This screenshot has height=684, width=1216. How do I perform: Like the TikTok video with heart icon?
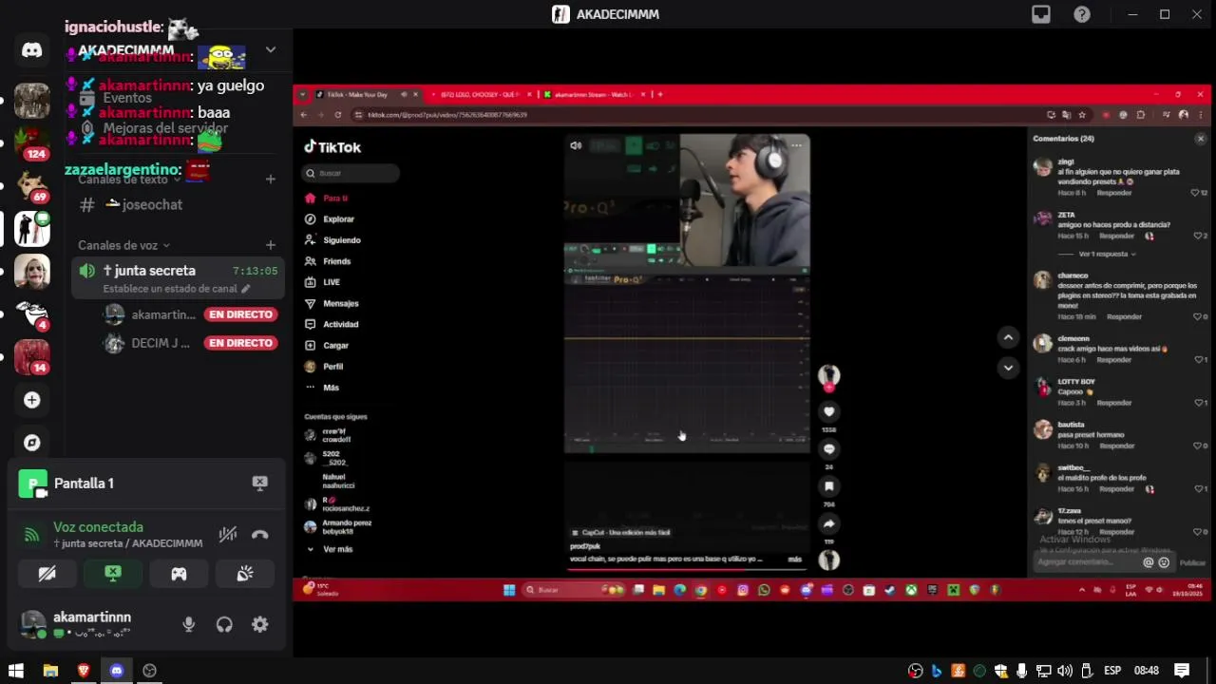point(828,412)
